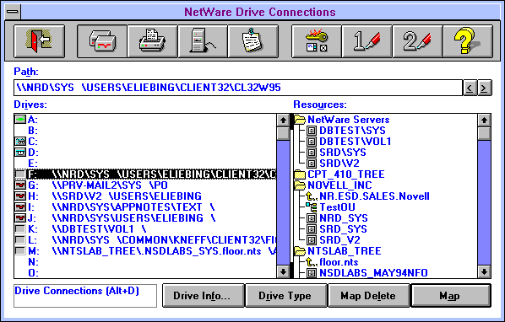Click the M: drive icon

point(20,251)
